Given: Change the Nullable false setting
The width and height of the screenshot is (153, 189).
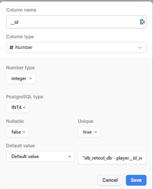Looking at the screenshot, I should coord(18,132).
